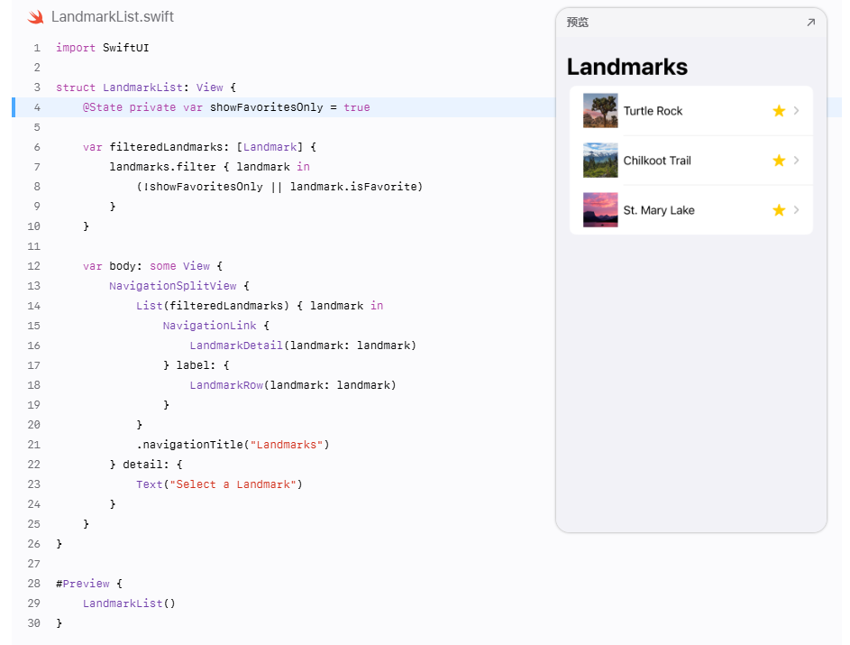Click 'label:' on line 17
Screen dimensions: 850x645
pos(197,365)
